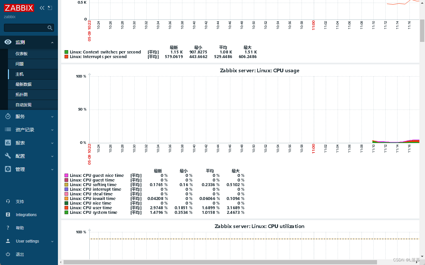Screen dimensions: 425x265
Task: Click the CPU system time color swatch
Action: click(67, 213)
